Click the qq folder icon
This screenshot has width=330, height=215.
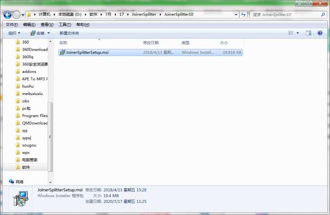(x=18, y=130)
